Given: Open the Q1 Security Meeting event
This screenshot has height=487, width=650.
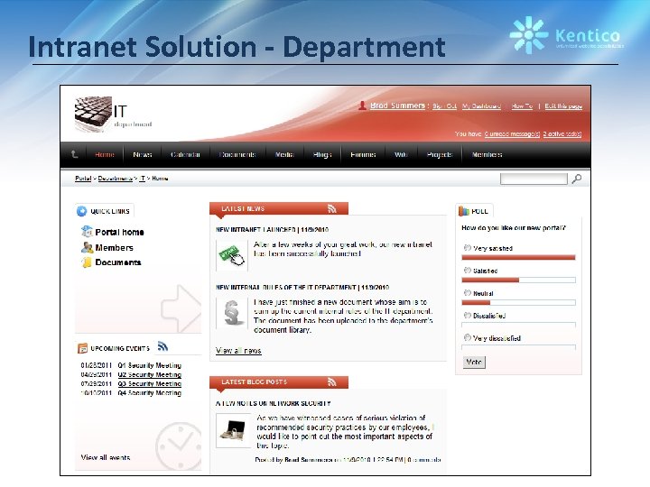Looking at the screenshot, I should click(x=150, y=365).
